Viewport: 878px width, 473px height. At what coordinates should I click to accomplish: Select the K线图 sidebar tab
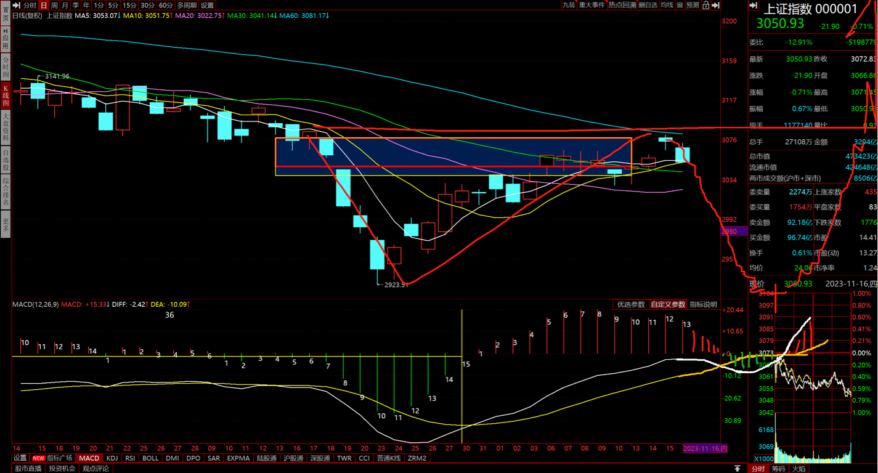(6, 96)
